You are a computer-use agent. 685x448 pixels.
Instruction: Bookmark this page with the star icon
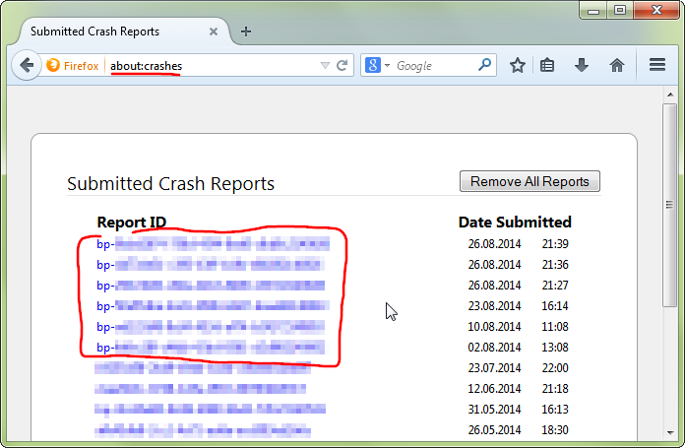tap(518, 66)
